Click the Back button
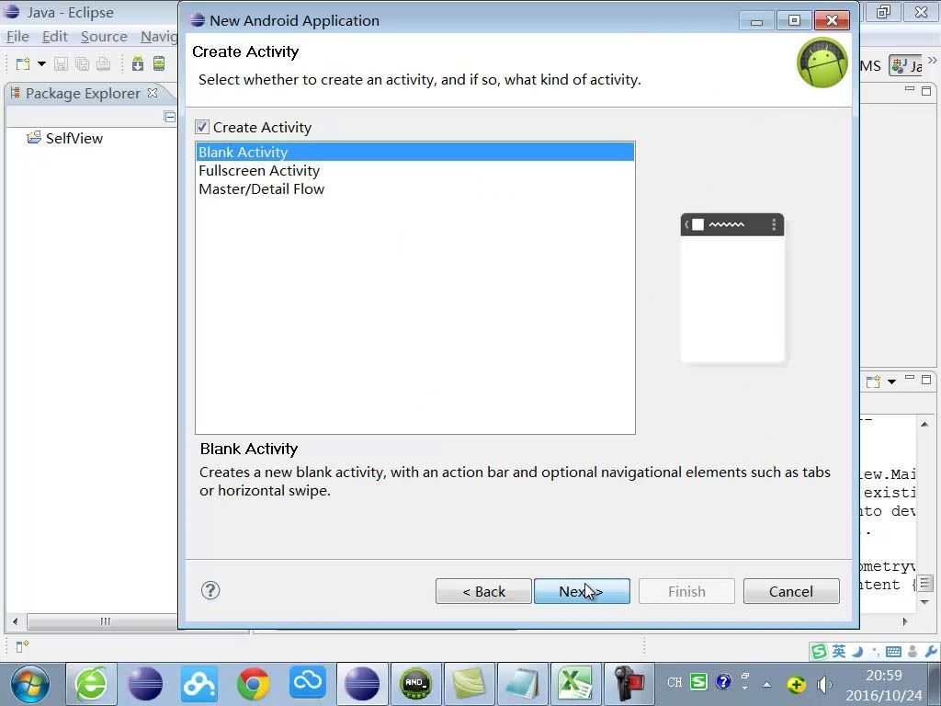 (483, 591)
